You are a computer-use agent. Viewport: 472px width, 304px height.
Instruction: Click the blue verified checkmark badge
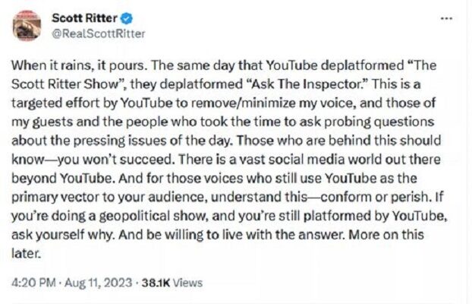click(x=127, y=19)
